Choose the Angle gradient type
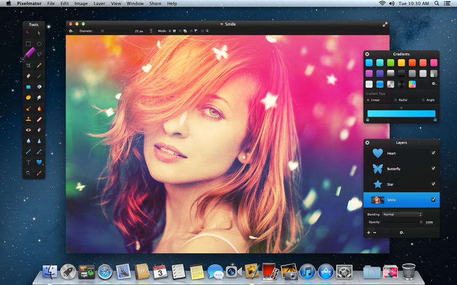This screenshot has width=457, height=285. (x=423, y=100)
